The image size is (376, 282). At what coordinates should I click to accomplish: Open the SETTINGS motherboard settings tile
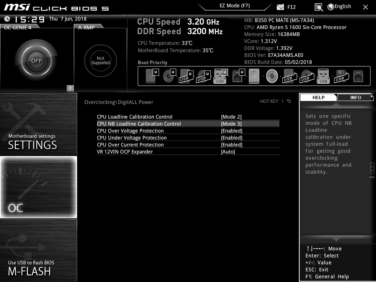coord(38,124)
